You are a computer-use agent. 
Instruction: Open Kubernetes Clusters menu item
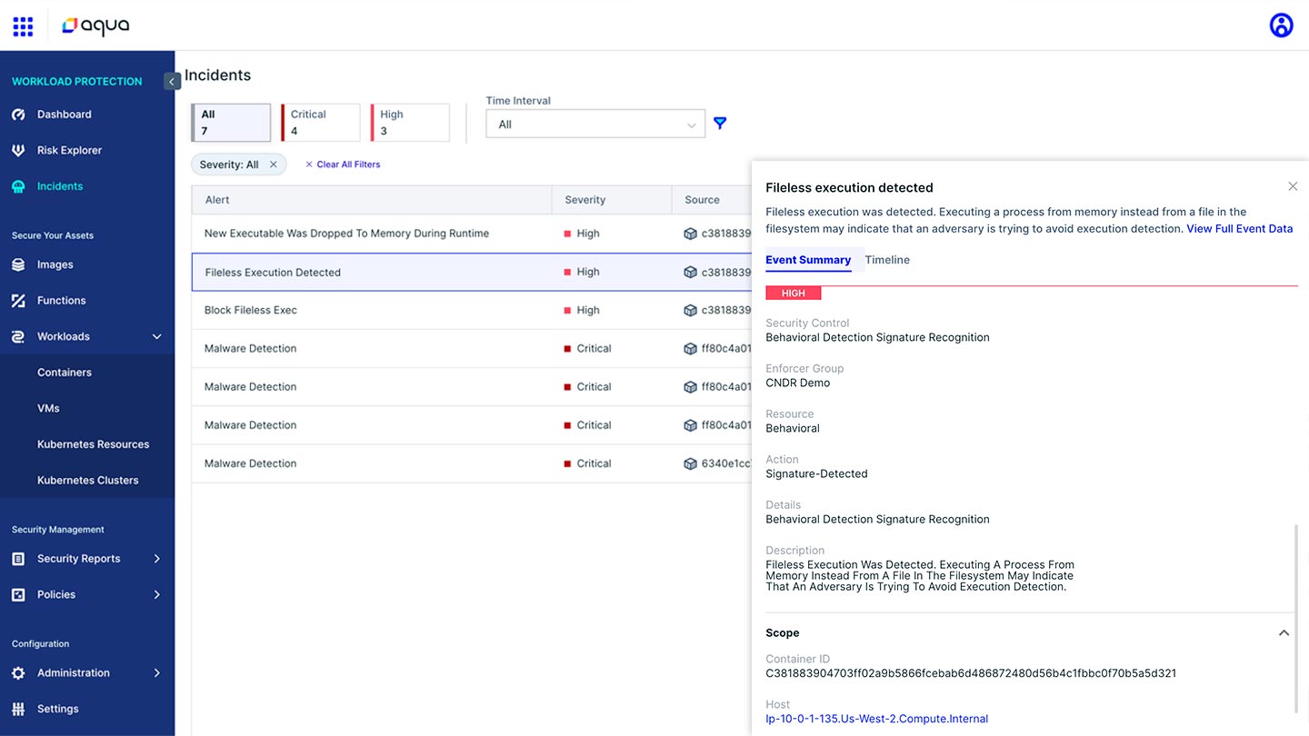(x=87, y=480)
